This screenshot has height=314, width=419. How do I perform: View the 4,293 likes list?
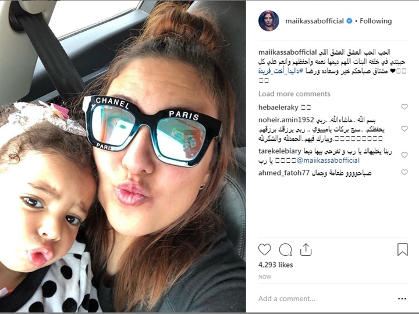click(275, 265)
